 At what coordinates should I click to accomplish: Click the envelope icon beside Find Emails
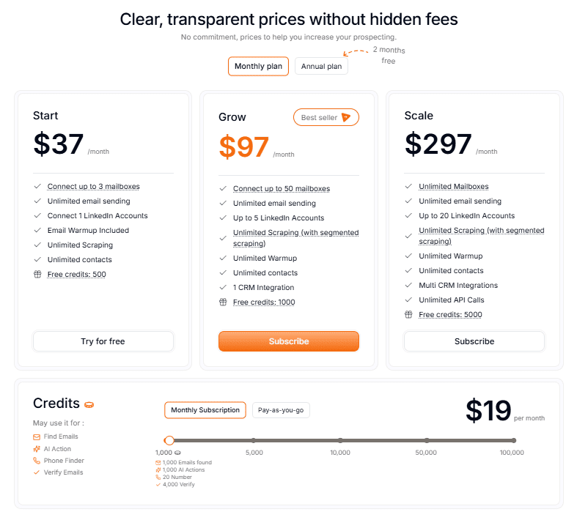pyautogui.click(x=37, y=437)
